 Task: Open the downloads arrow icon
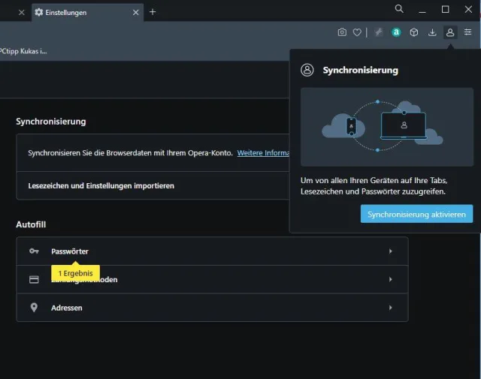[x=432, y=32]
